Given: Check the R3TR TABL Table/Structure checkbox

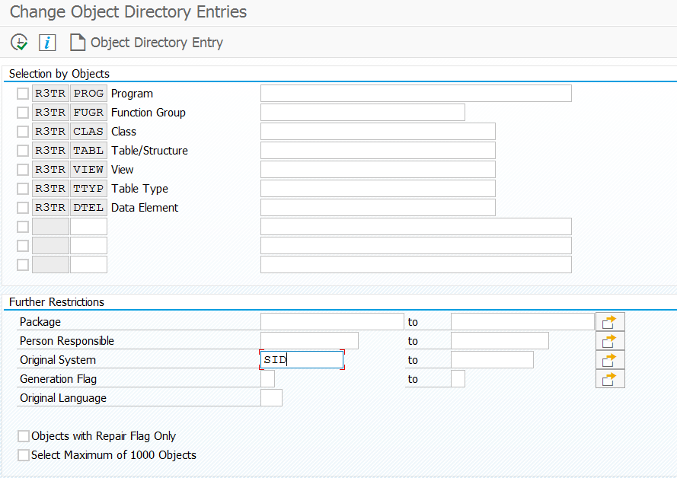Looking at the screenshot, I should (x=23, y=151).
